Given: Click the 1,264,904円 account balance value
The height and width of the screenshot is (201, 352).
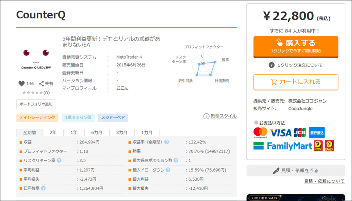Looking at the screenshot, I should tap(92, 188).
